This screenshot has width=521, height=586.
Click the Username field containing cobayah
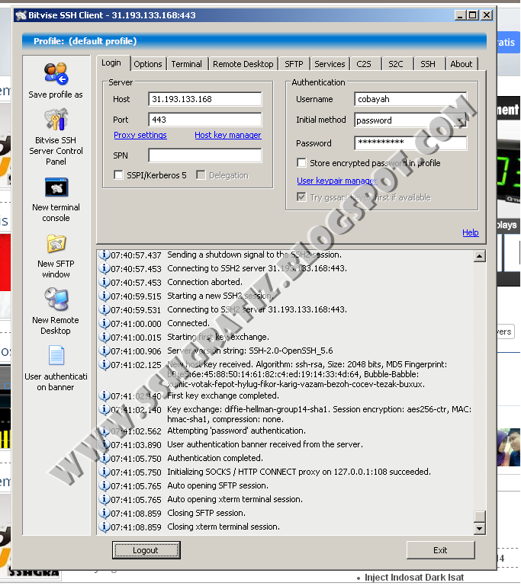tap(410, 99)
